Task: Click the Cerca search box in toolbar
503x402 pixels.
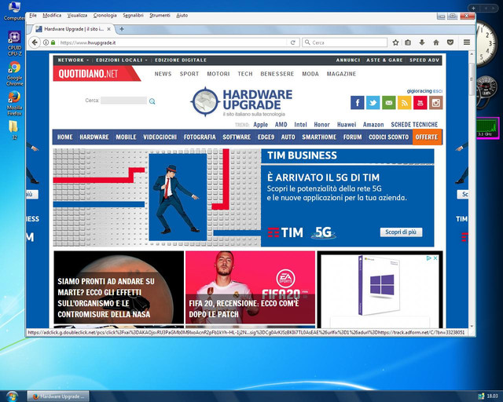Action: [x=345, y=42]
